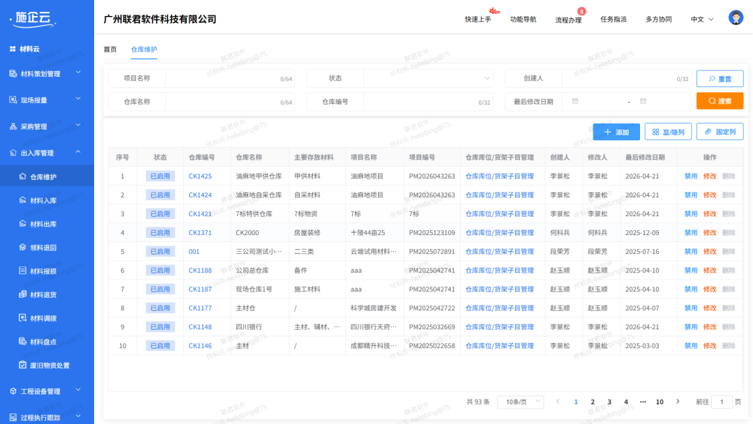Collapse 出入库管理 menu chevron
The image size is (753, 424).
tap(78, 152)
